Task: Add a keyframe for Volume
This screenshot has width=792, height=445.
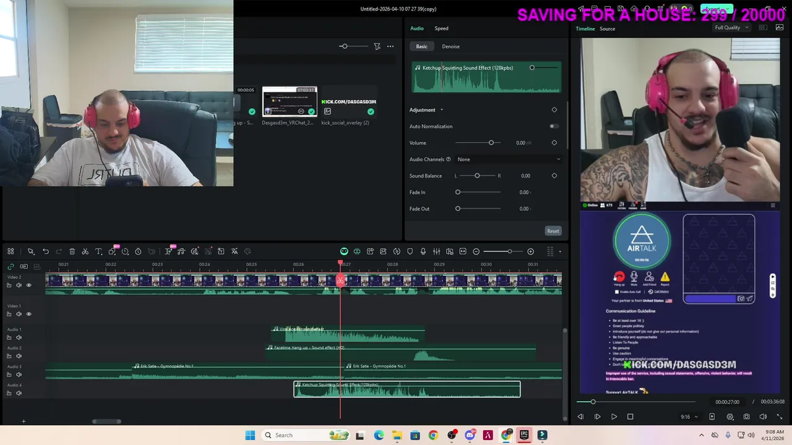Action: click(x=554, y=143)
